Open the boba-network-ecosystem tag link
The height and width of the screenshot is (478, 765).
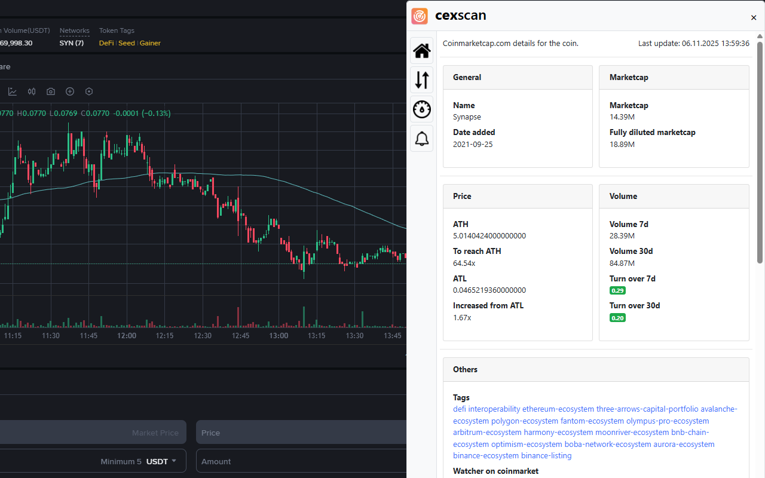(x=608, y=444)
